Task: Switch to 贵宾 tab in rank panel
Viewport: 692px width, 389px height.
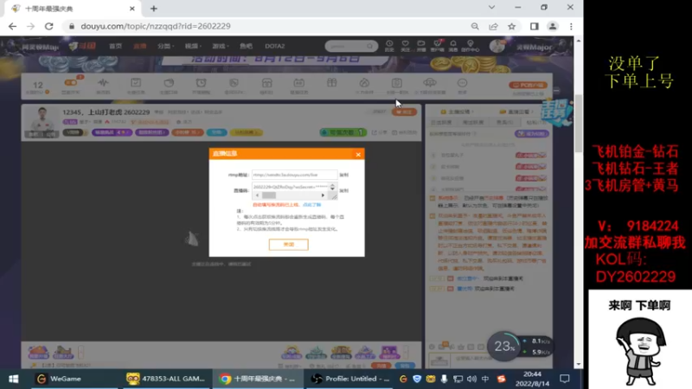Action: (504, 122)
